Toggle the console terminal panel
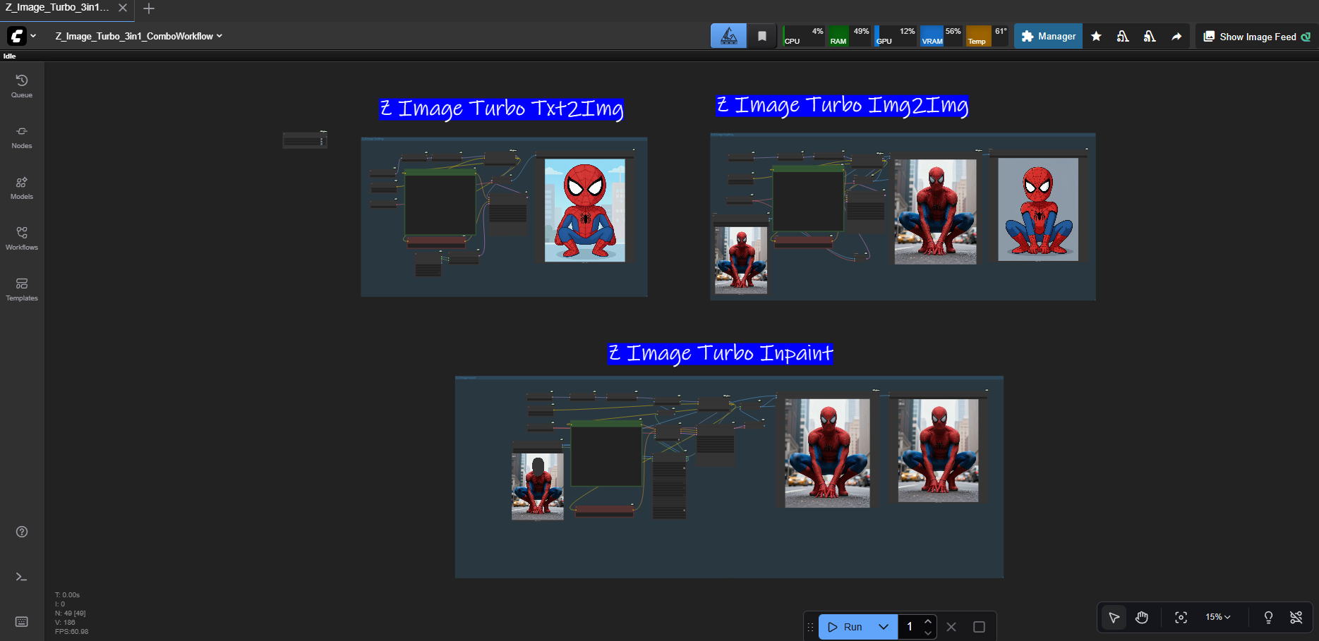The width and height of the screenshot is (1319, 641). 22,577
